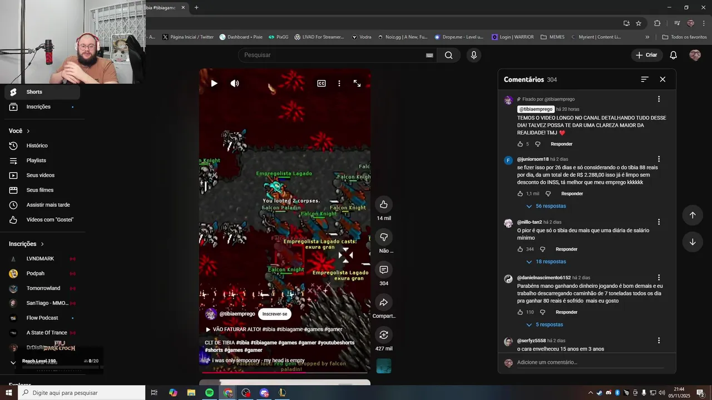Image resolution: width=712 pixels, height=400 pixels.
Task: Go to the next short
Action: coord(693,242)
